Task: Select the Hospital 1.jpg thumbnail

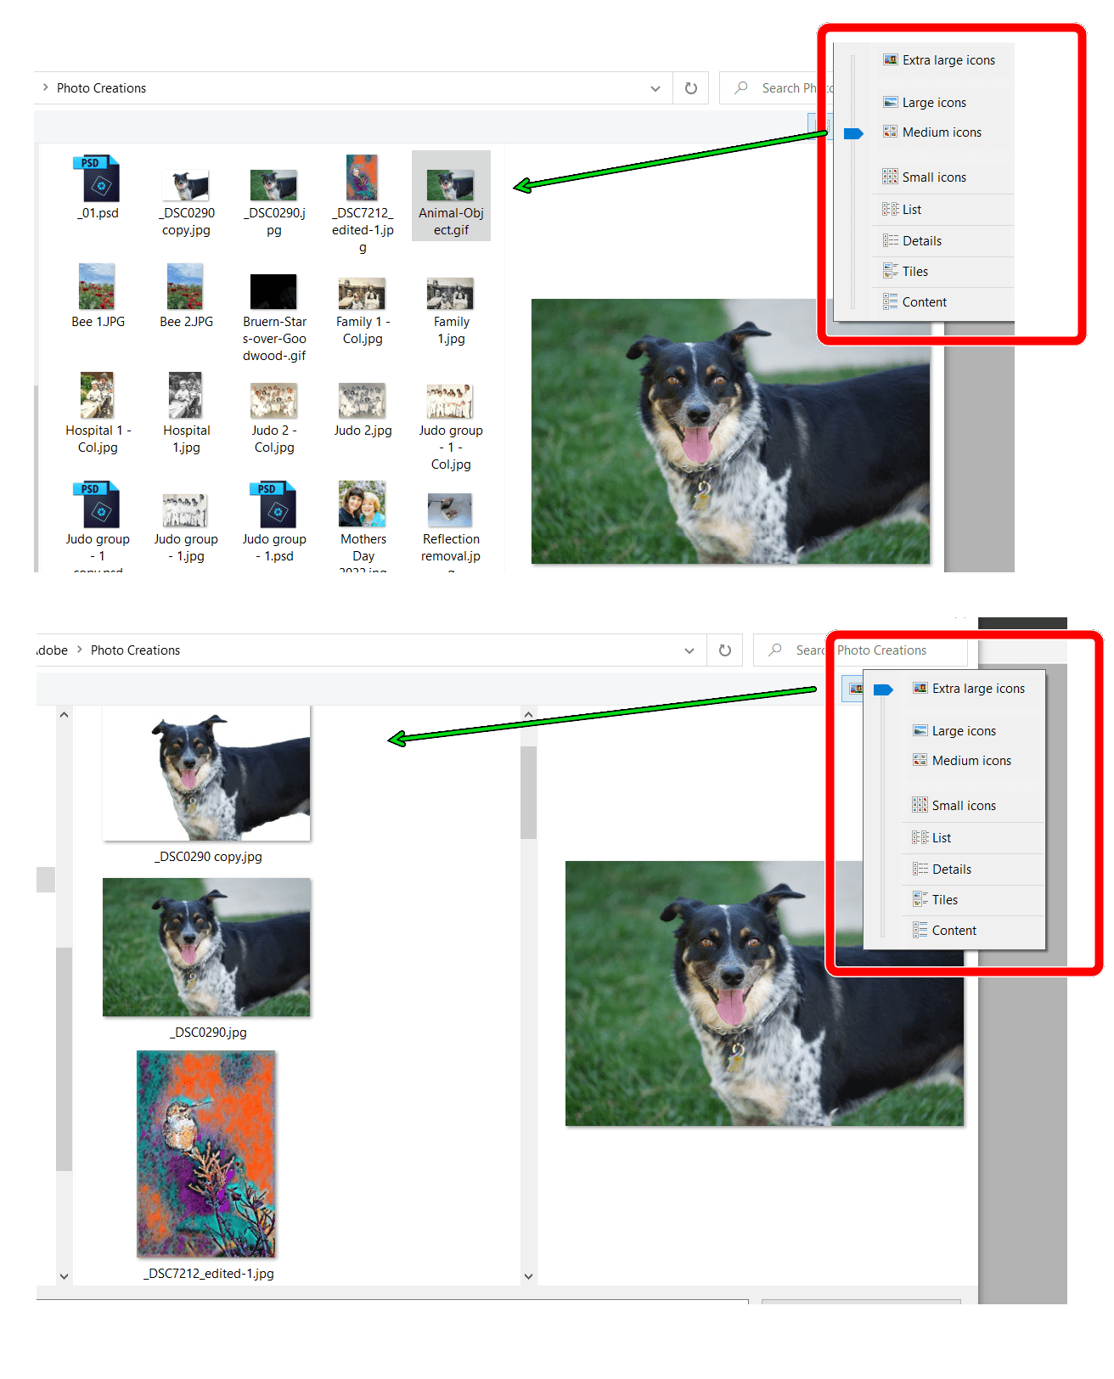Action: (x=185, y=395)
